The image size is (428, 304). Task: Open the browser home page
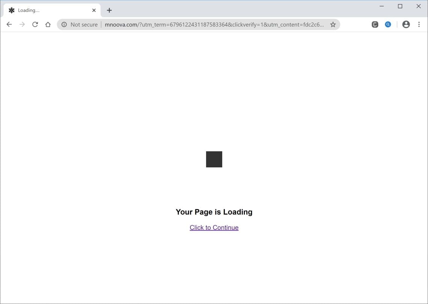point(48,24)
